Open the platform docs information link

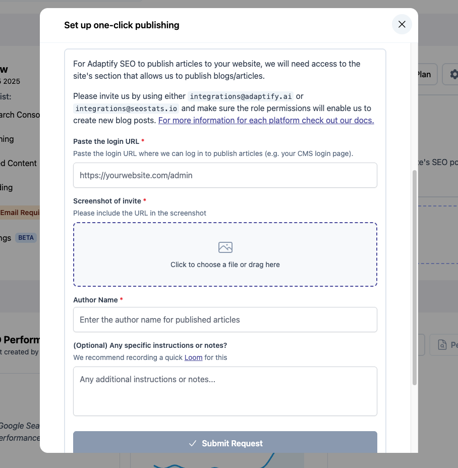click(x=266, y=120)
